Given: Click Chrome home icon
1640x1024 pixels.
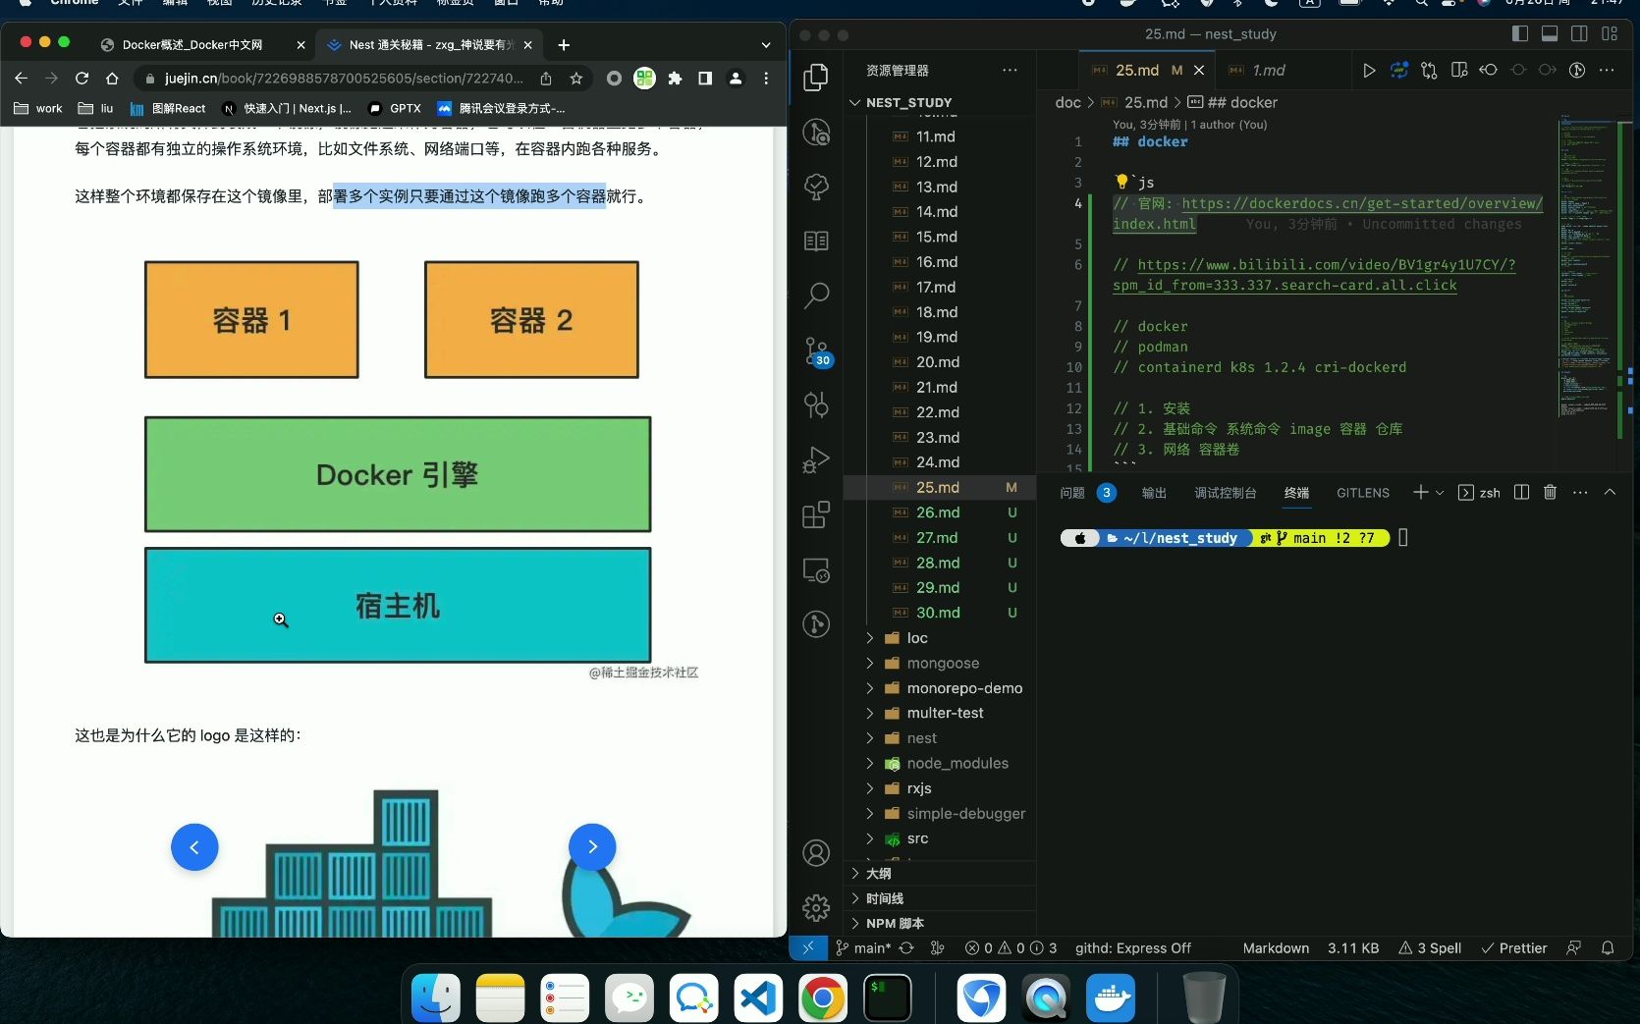Looking at the screenshot, I should (x=112, y=78).
